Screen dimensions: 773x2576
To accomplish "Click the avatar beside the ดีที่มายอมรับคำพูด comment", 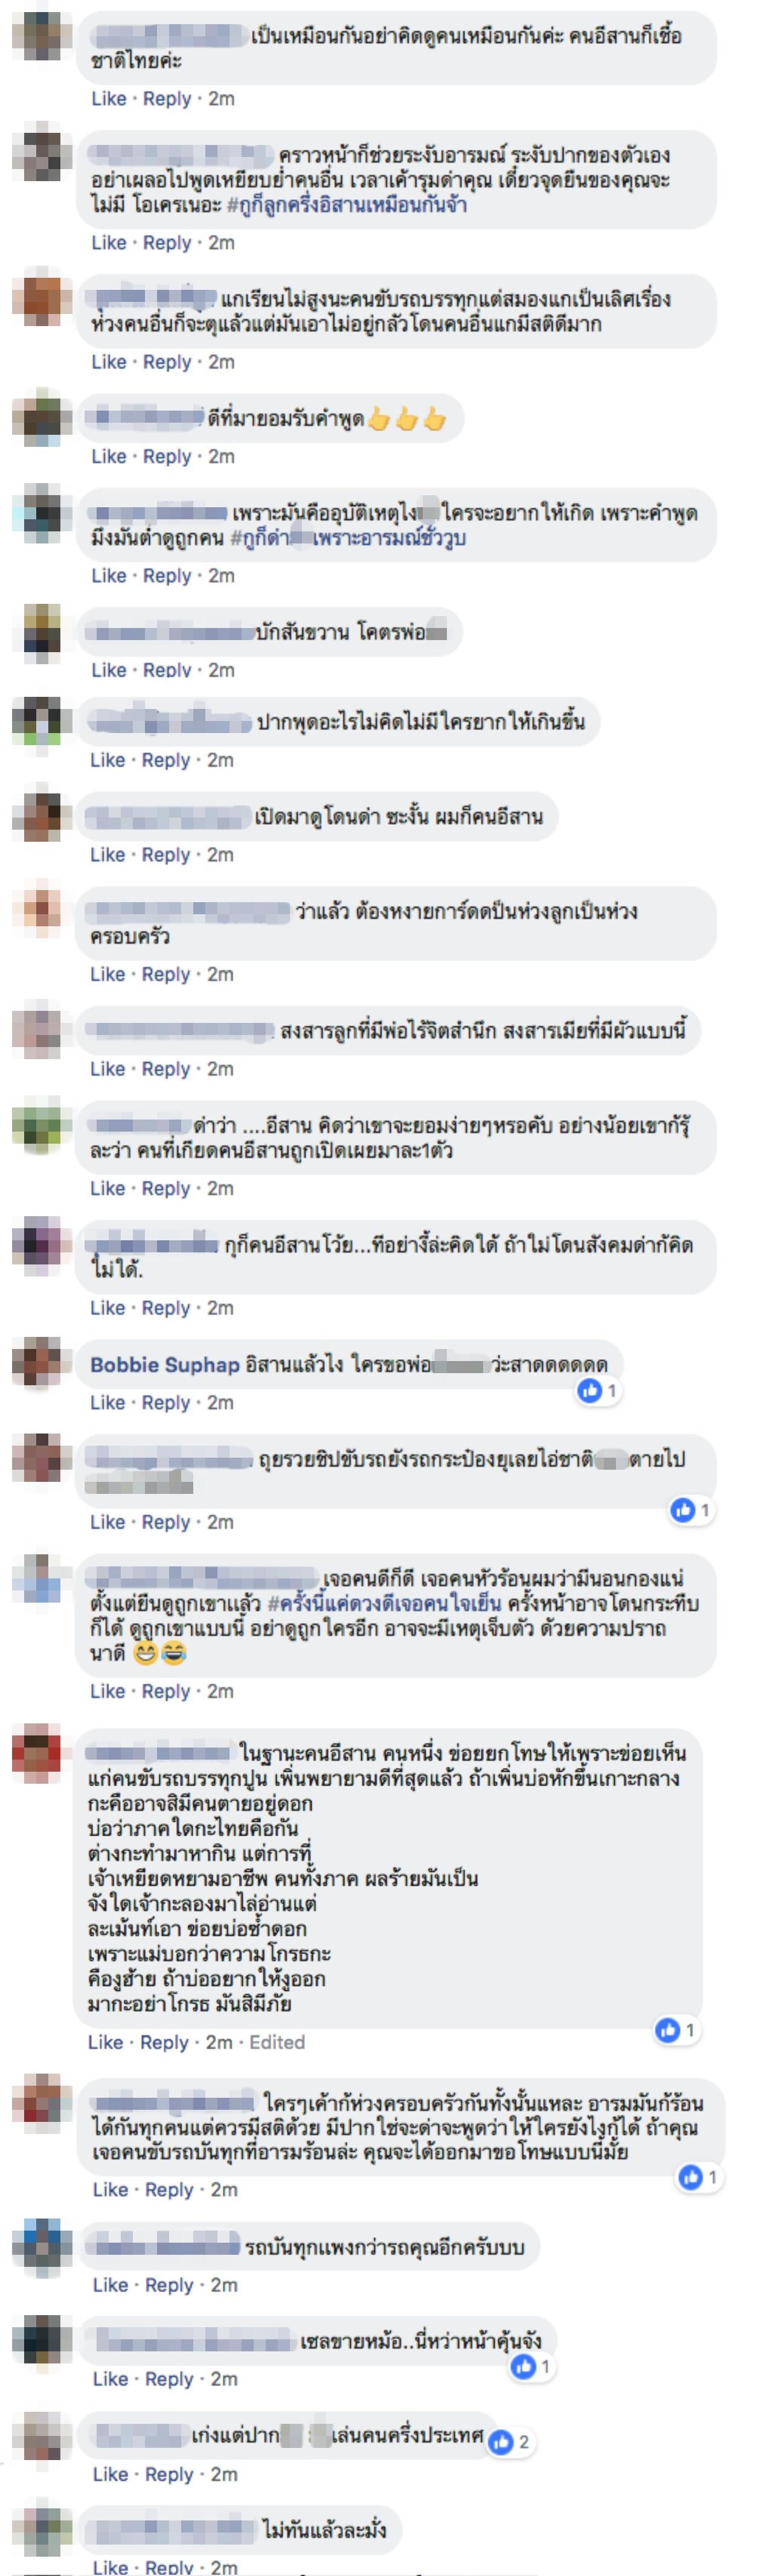I will pos(42,419).
